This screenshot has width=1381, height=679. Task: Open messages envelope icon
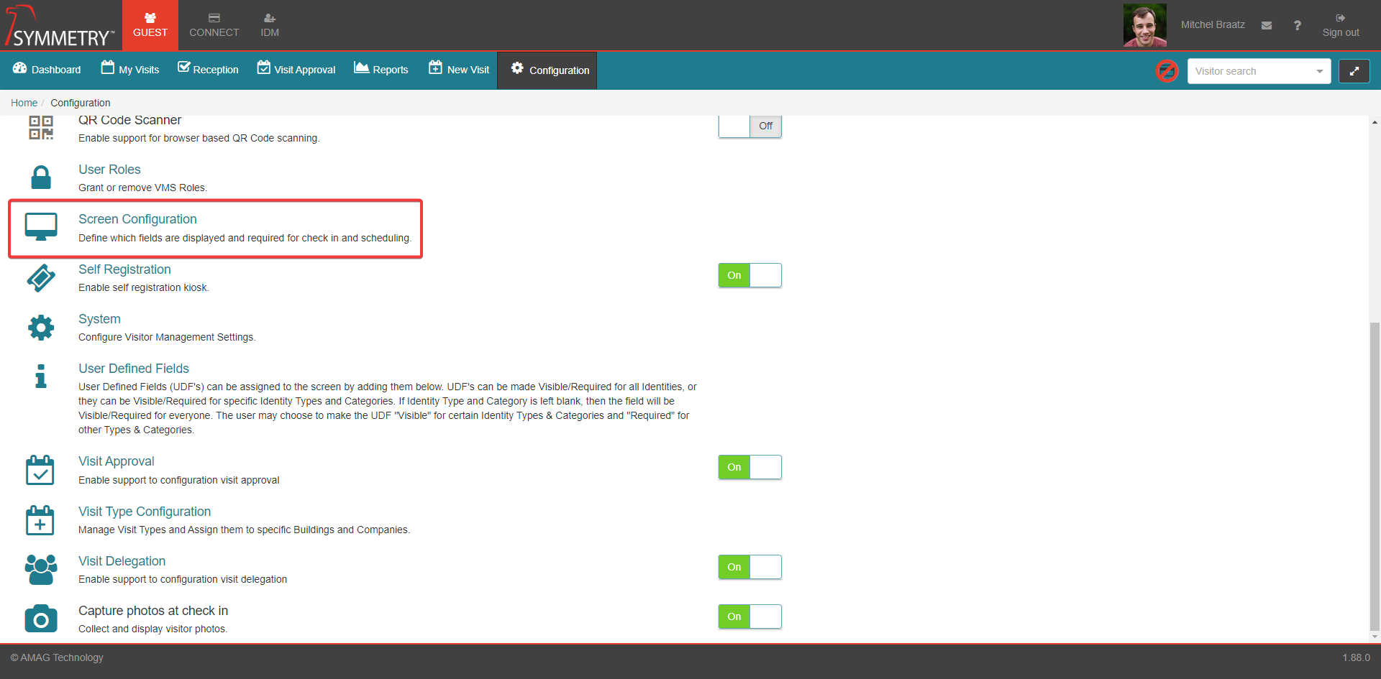point(1267,25)
